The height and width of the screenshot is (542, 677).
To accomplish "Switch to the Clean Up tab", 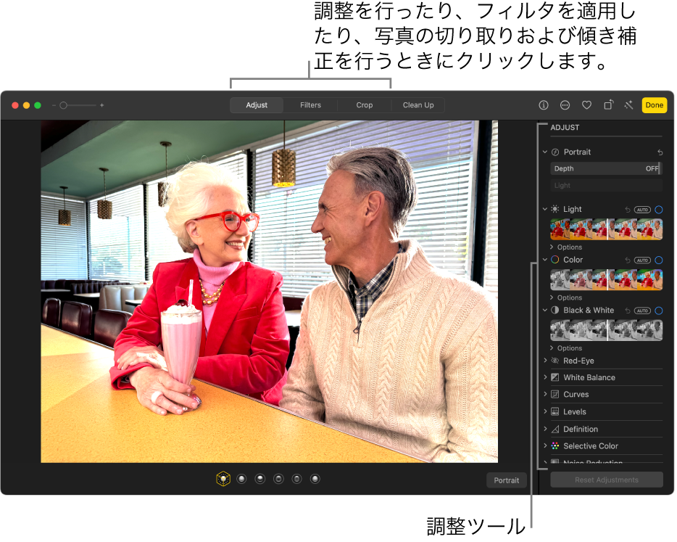I will [420, 105].
